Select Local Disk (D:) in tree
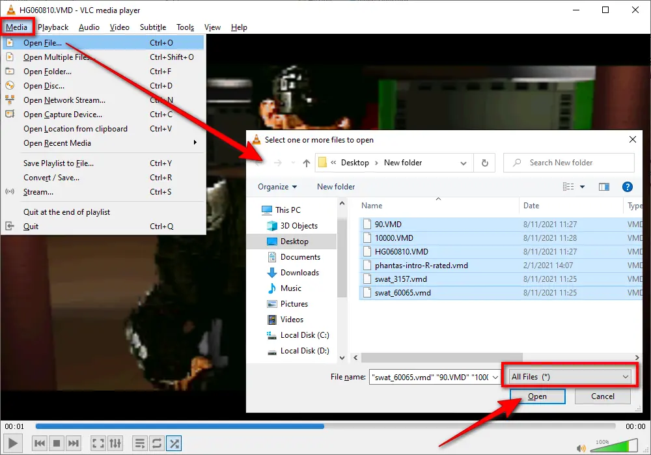The width and height of the screenshot is (651, 455). click(x=304, y=351)
